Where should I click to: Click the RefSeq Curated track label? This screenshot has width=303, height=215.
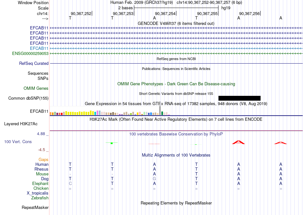34,64
